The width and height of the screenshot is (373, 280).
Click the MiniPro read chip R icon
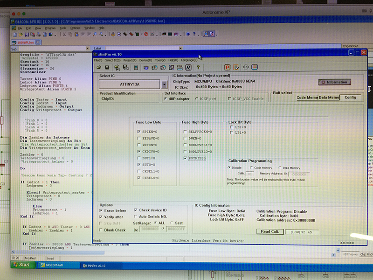tap(188, 68)
